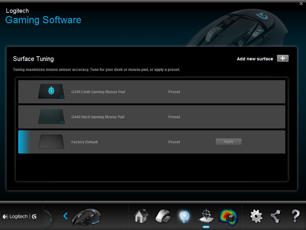Open the lighting settings lightbulb icon
The width and height of the screenshot is (306, 230).
click(x=184, y=216)
